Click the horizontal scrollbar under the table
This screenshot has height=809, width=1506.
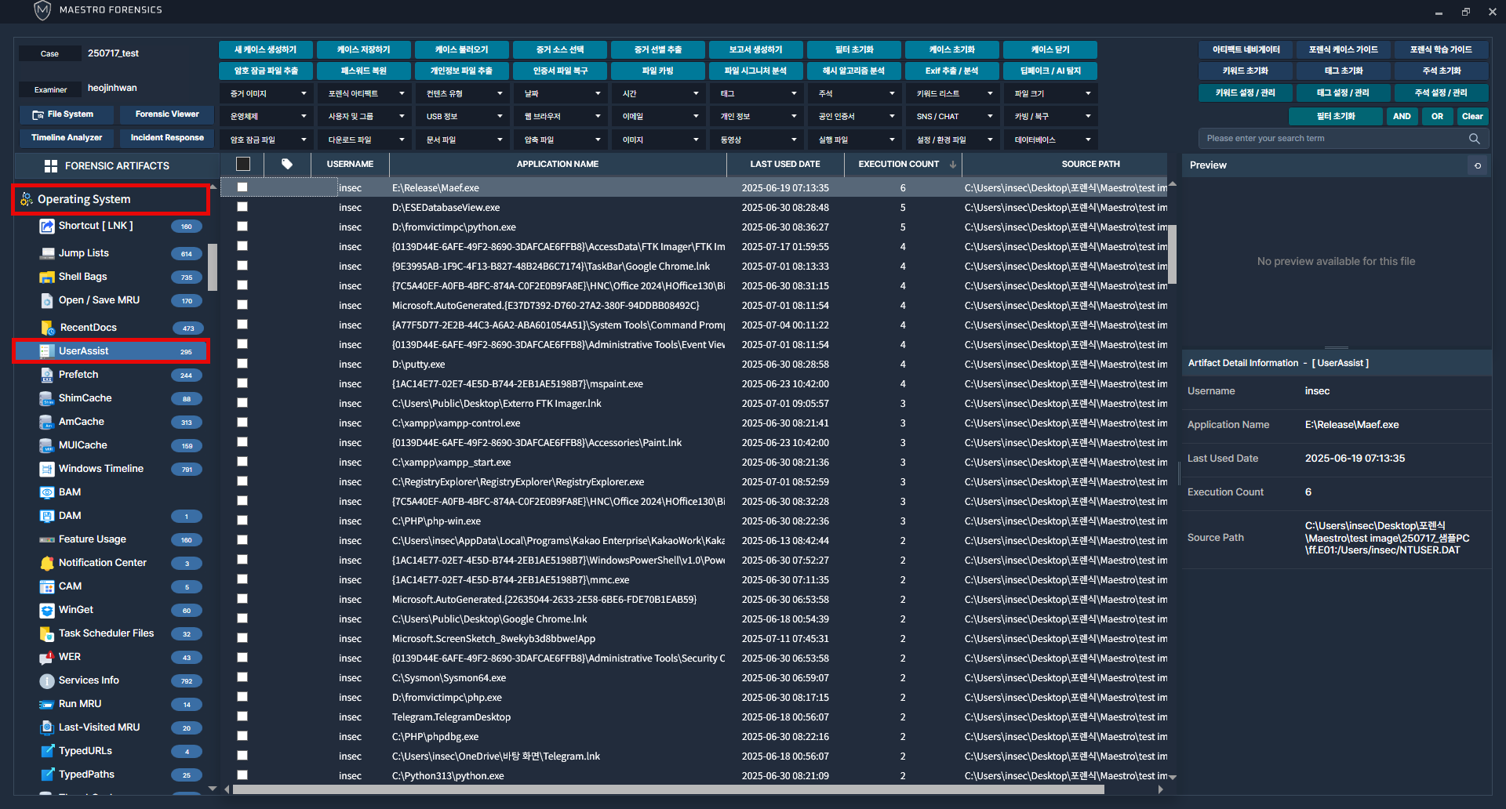point(668,789)
